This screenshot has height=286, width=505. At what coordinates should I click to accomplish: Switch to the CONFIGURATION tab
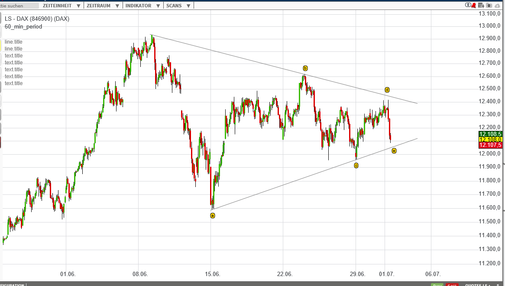pyautogui.click(x=13, y=284)
